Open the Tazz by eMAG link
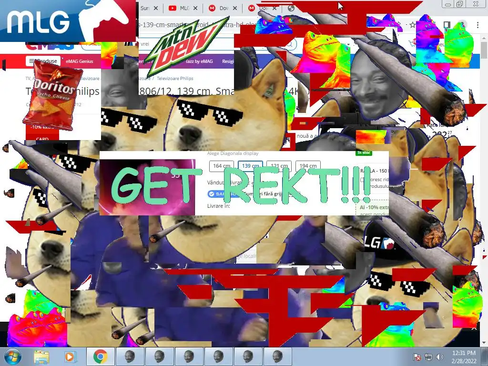Screen dimensions: 488x366 (x=199, y=61)
